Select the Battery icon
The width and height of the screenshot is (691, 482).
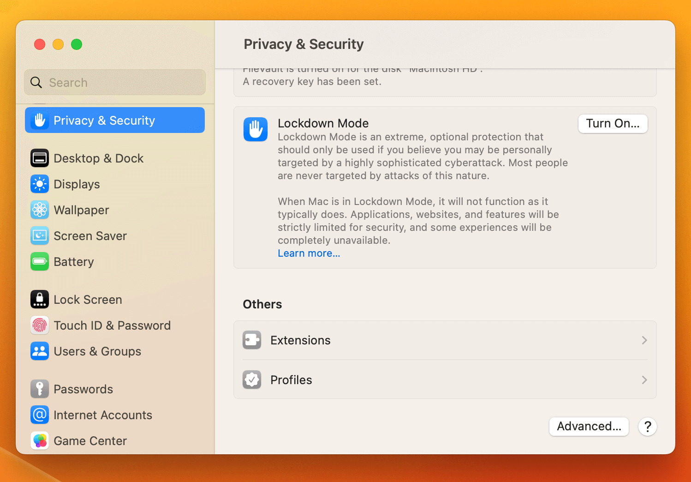pos(40,261)
